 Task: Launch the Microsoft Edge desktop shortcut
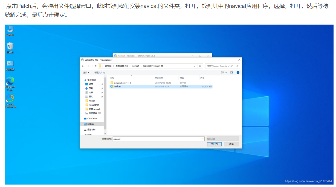[10, 84]
